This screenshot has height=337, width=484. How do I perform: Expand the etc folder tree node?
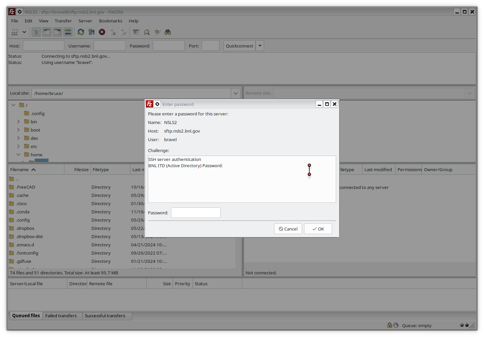tap(18, 146)
